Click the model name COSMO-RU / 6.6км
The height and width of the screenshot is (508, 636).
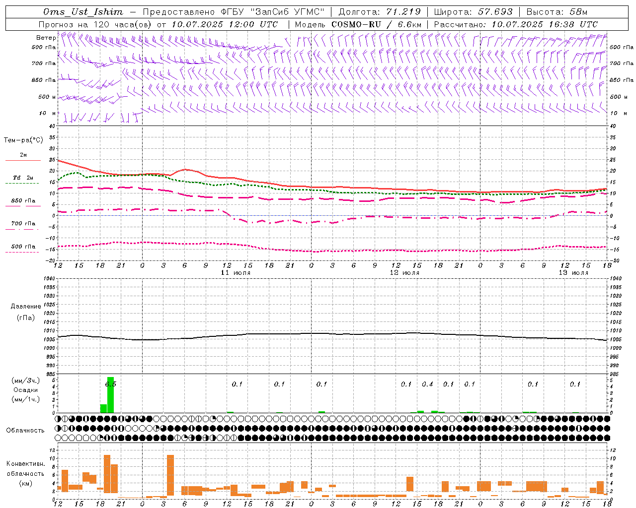coord(376,24)
